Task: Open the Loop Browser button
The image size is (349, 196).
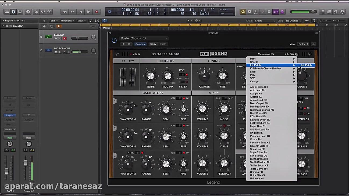Action: (336, 12)
